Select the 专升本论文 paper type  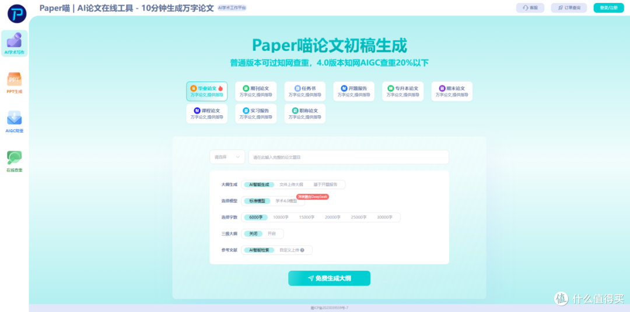402,91
